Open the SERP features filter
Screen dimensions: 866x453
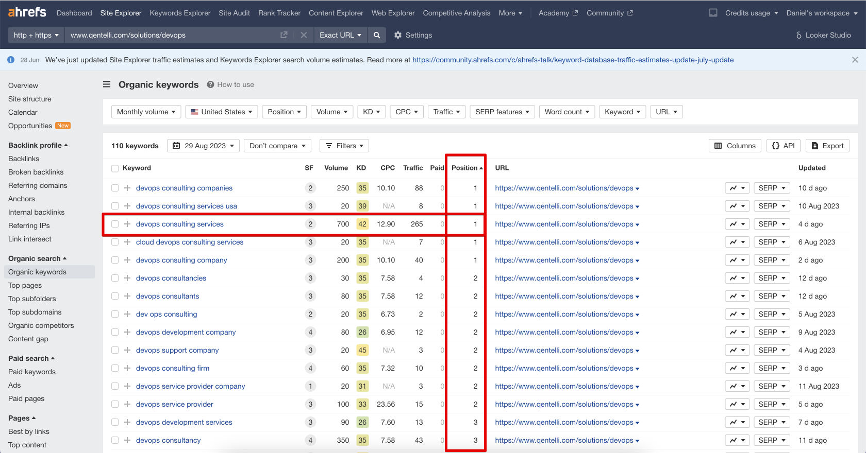(503, 112)
